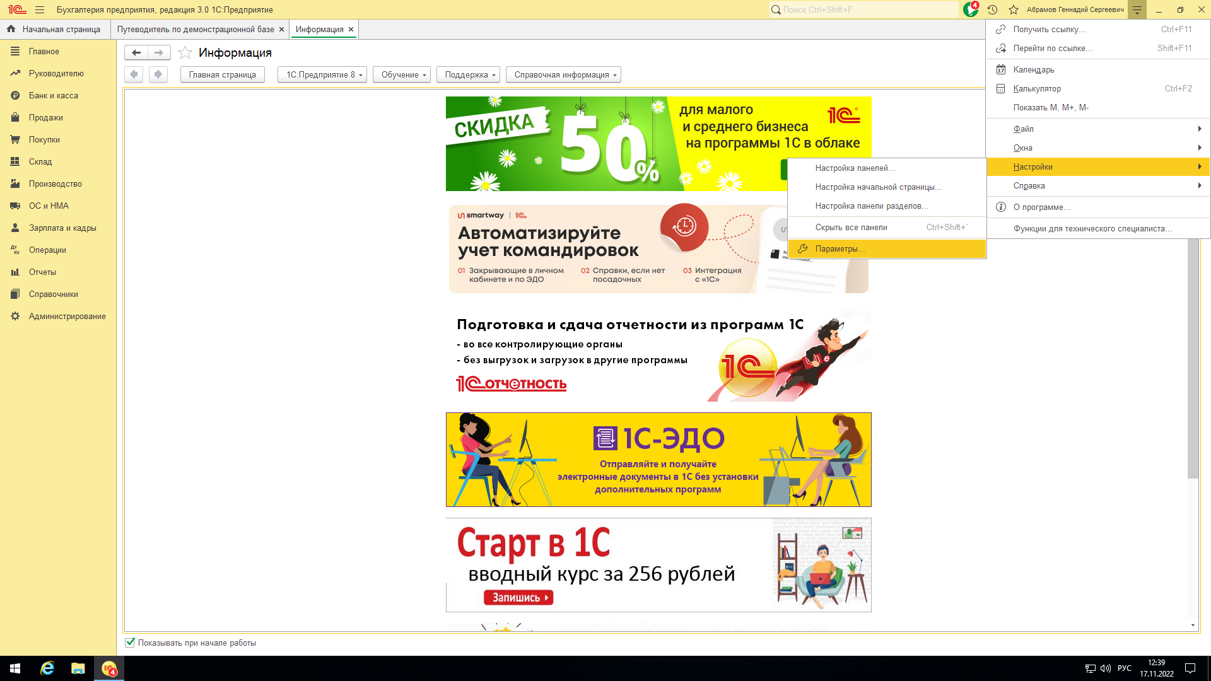Open the Склад section
The image size is (1211, 681).
click(58, 162)
